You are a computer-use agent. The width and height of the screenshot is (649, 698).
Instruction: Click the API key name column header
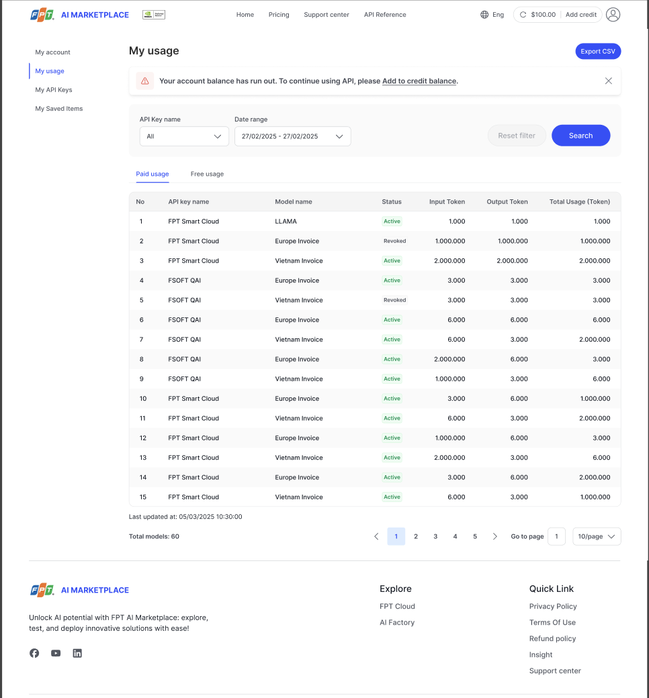188,201
